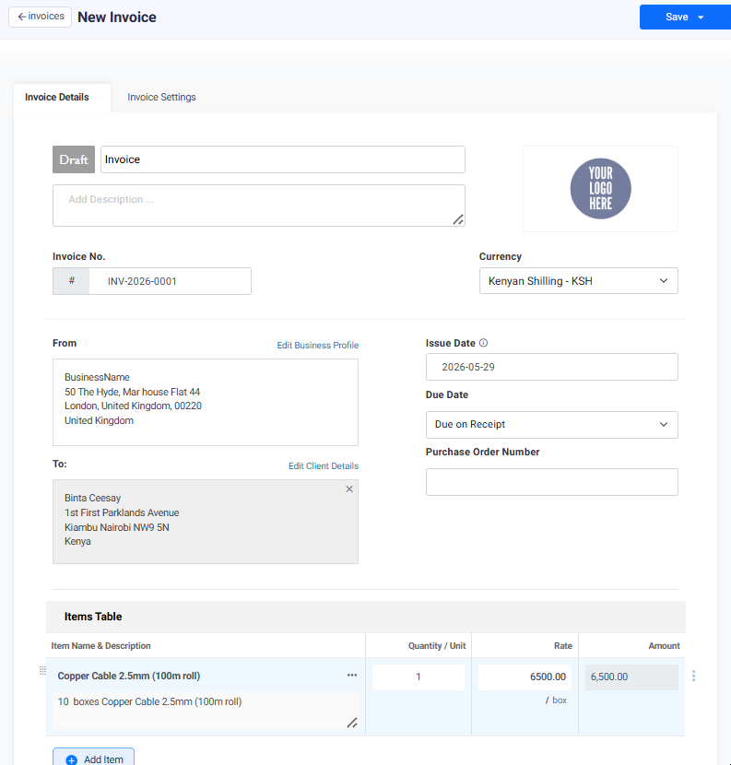731x765 pixels.
Task: Click the Purchase Order Number field
Action: 551,482
